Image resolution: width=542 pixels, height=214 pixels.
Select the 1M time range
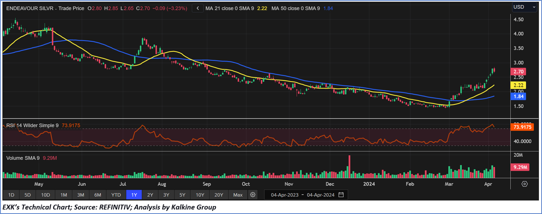click(64, 195)
